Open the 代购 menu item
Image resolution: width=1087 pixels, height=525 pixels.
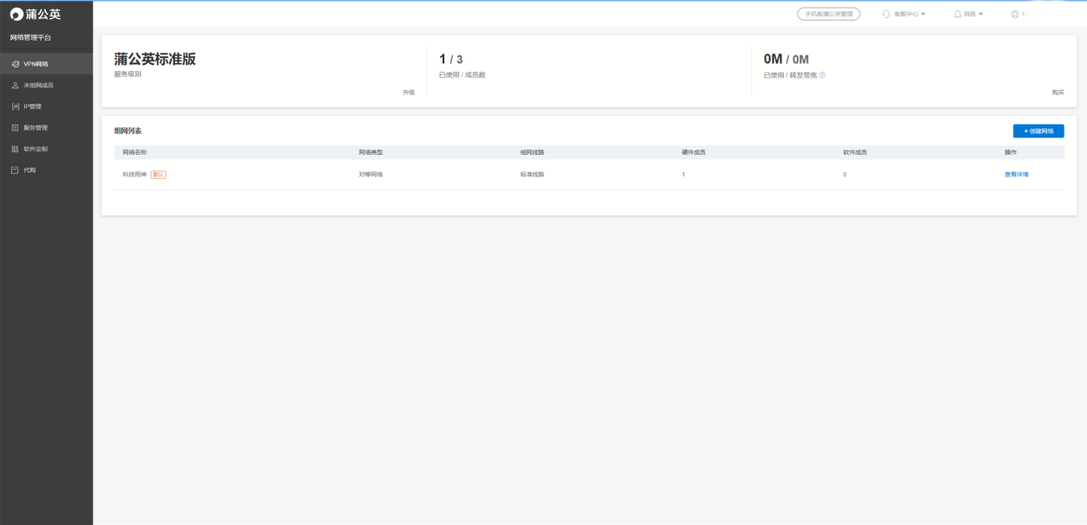click(46, 170)
